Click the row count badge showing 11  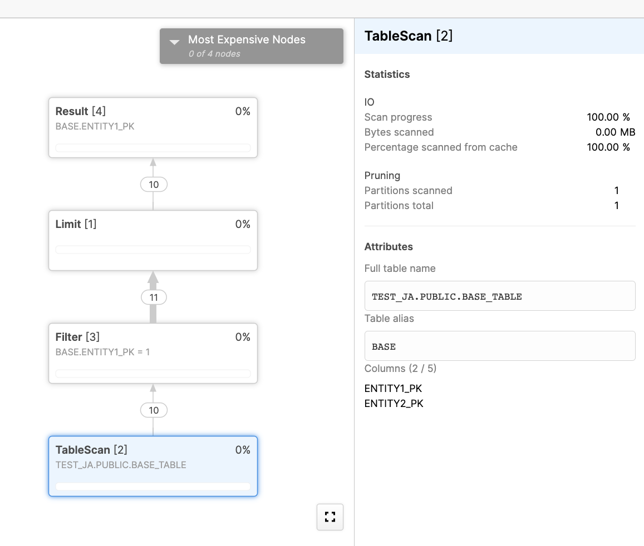pos(154,297)
